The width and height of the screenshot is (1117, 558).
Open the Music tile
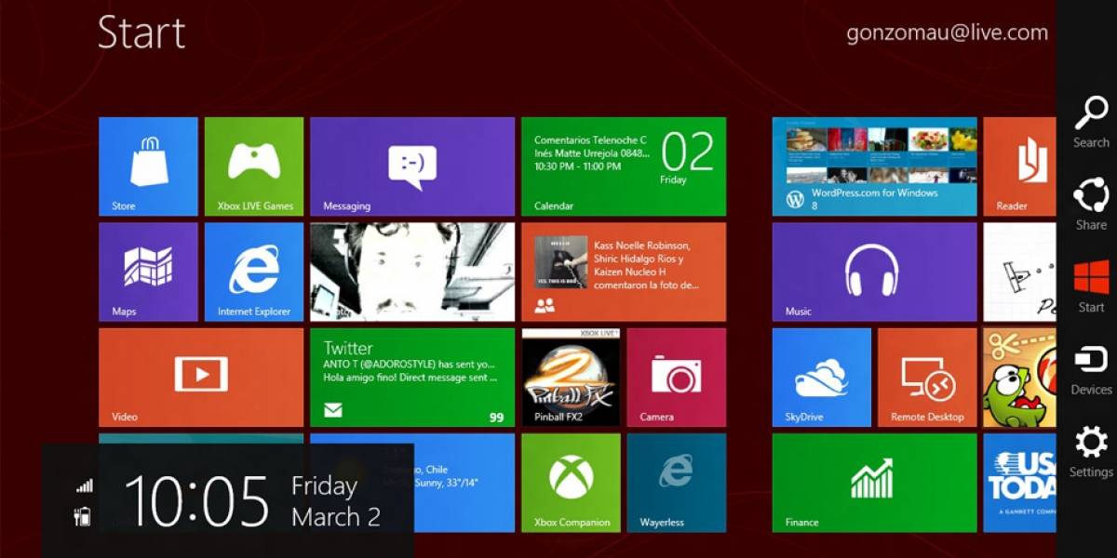pos(874,272)
